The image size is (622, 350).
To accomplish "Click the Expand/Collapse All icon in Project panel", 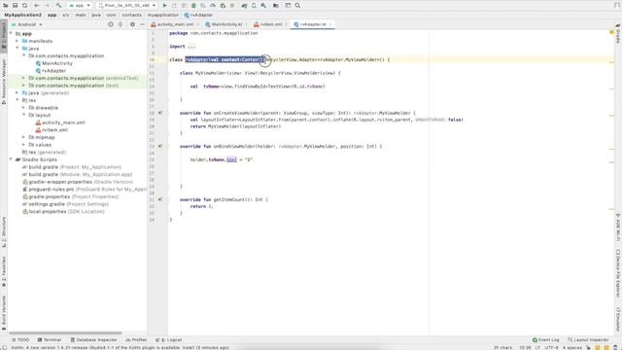I will pyautogui.click(x=121, y=24).
